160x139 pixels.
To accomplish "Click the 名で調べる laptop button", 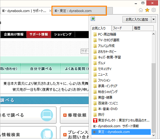I will tap(28, 115).
